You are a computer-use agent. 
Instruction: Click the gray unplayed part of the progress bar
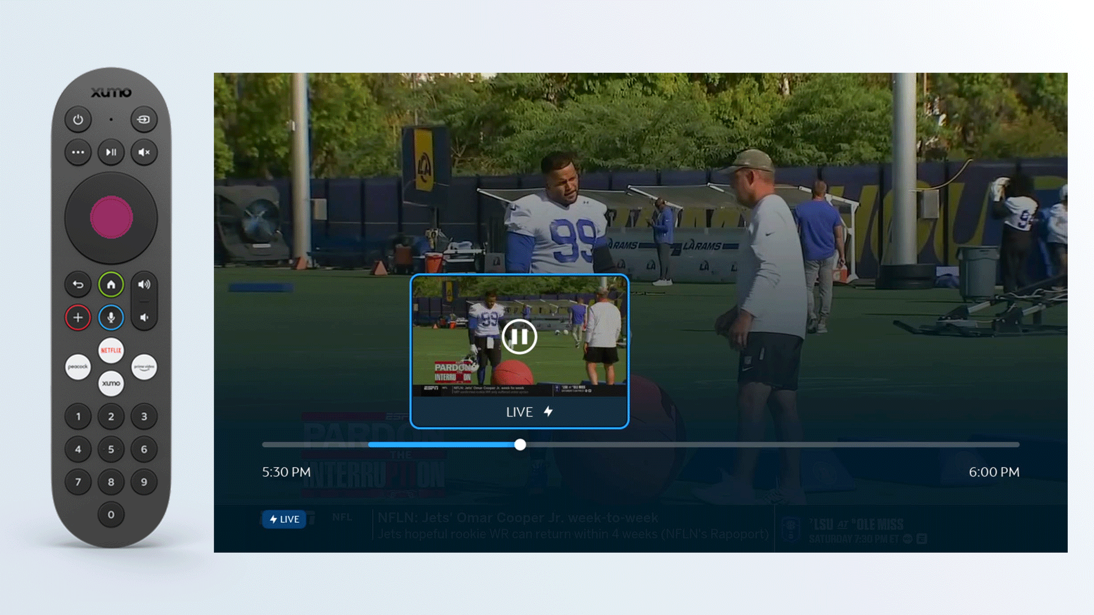[773, 445]
